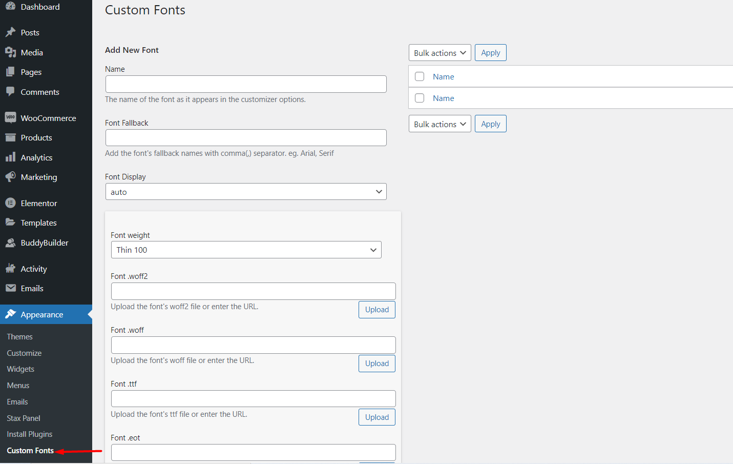
Task: Open the Media library icon
Action: (x=10, y=52)
